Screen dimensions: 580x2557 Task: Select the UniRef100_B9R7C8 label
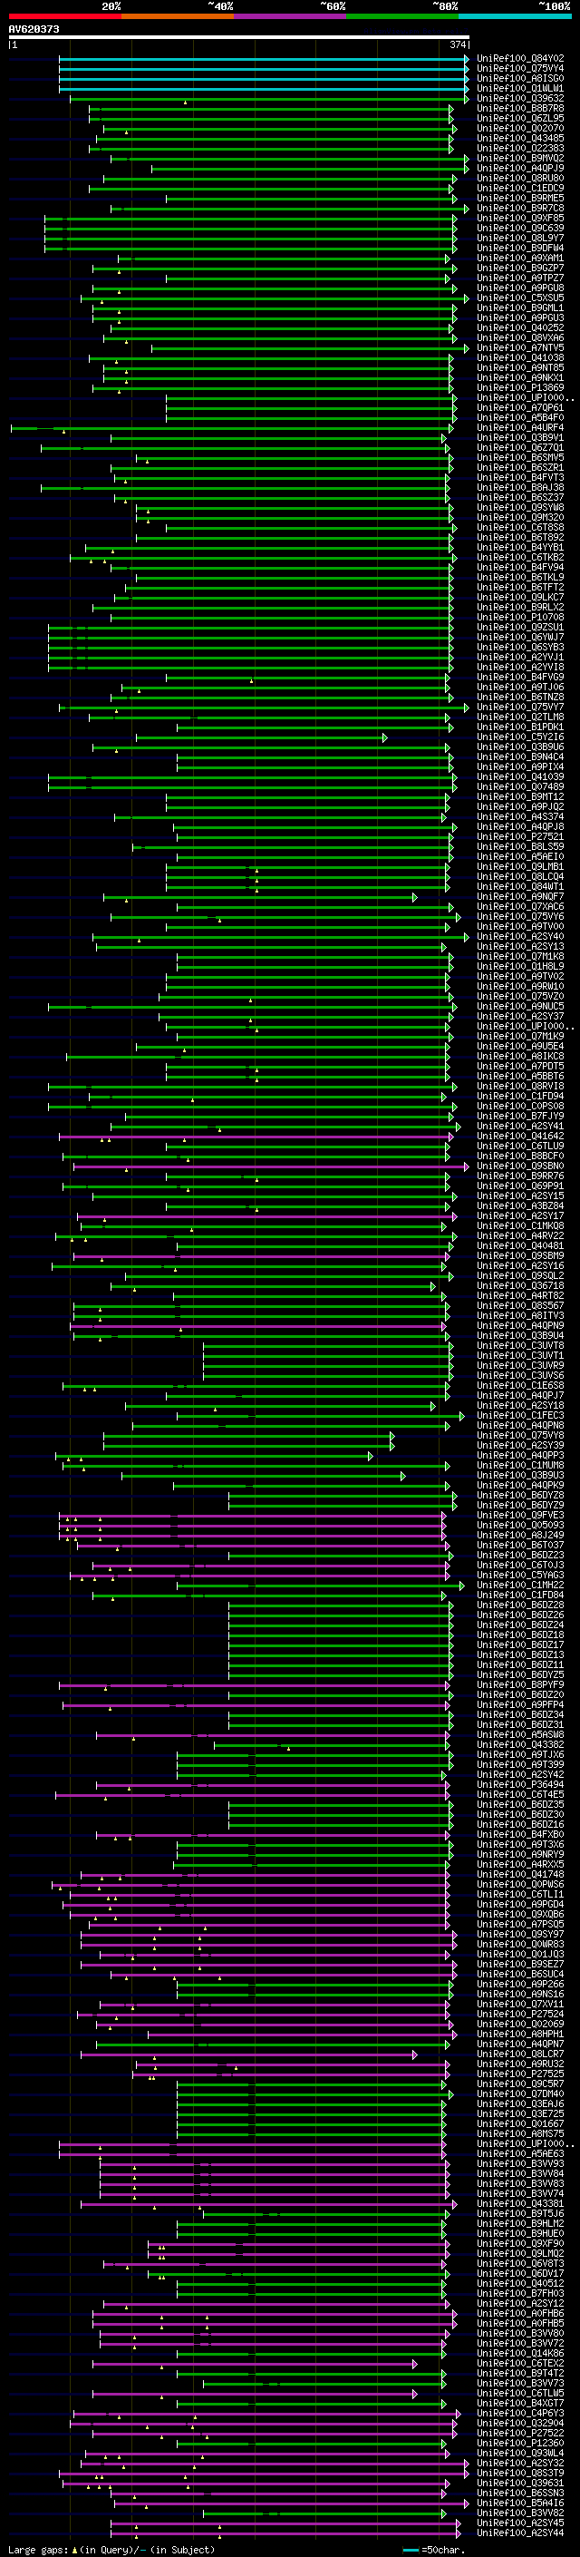[x=520, y=209]
